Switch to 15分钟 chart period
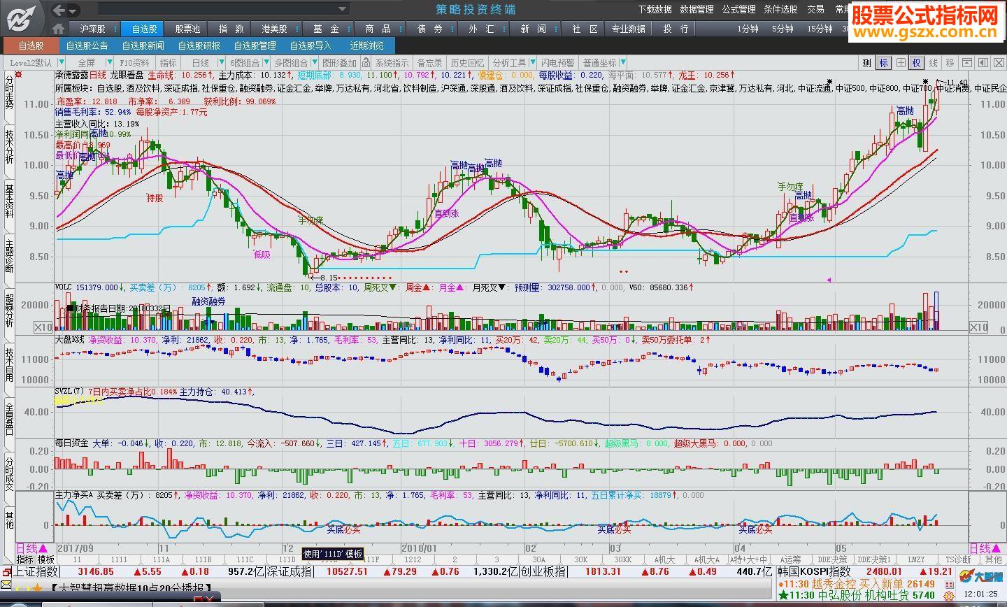Screen dimensions: 1007x607 pyautogui.click(x=820, y=29)
